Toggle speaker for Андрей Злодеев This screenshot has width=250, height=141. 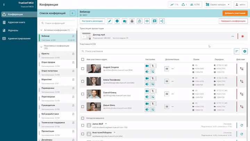(x=147, y=72)
